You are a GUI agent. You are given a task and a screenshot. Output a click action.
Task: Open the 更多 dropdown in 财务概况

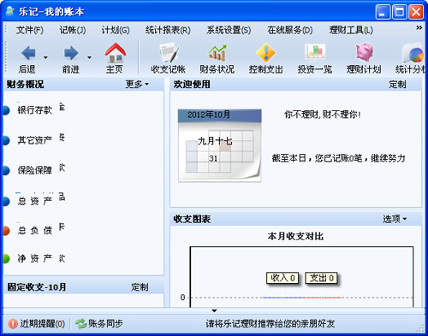click(x=137, y=84)
